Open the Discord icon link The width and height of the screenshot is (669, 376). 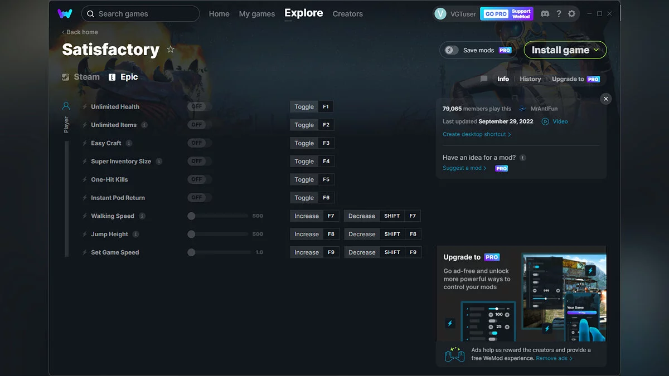tap(545, 14)
